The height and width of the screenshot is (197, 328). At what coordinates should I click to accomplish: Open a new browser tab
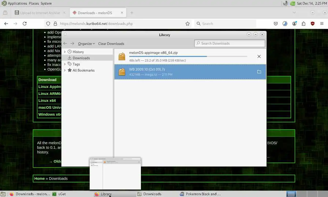[132, 13]
